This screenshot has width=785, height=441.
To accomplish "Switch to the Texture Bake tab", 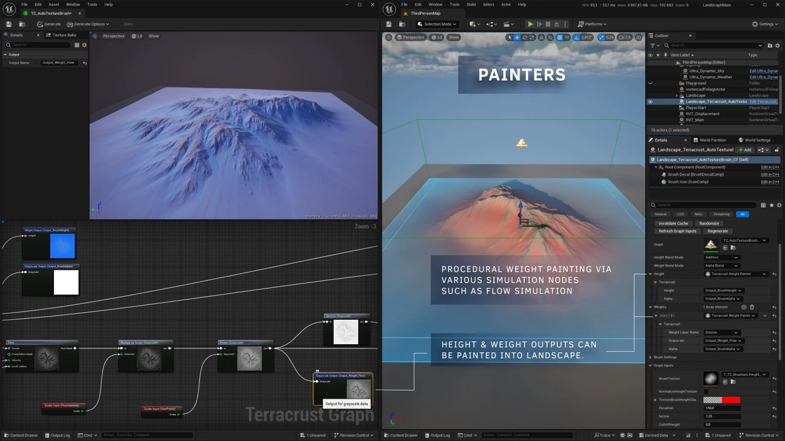I will point(61,35).
